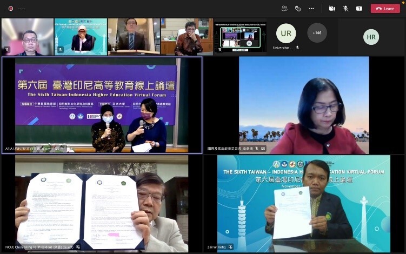Select thumbnail of woman in white hijab
The width and height of the screenshot is (406, 254).
81,37
